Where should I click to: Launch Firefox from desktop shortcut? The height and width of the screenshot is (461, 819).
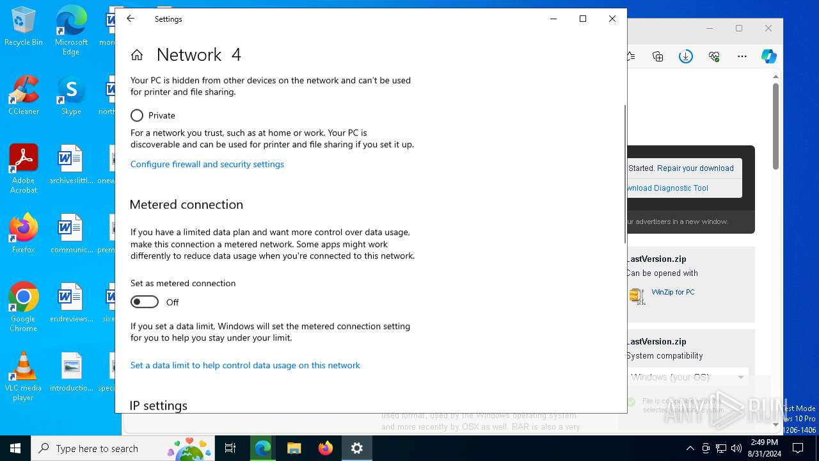pos(24,234)
